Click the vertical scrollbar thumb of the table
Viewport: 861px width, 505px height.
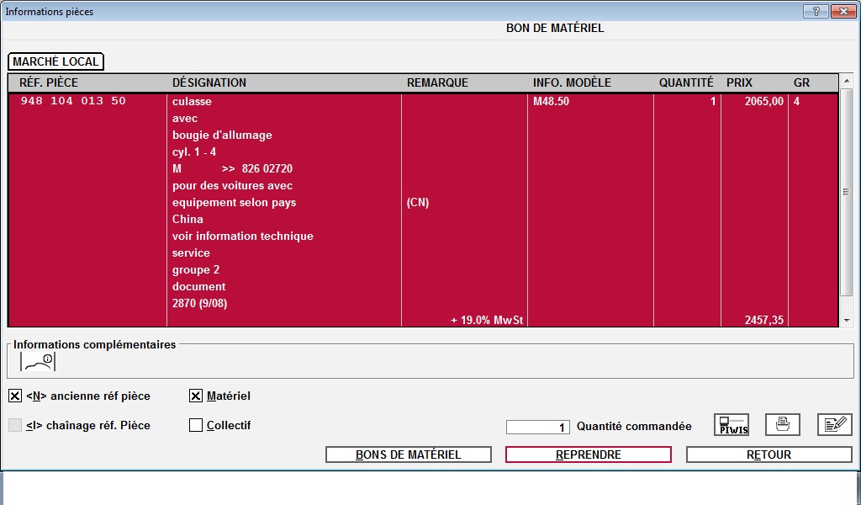click(x=847, y=193)
